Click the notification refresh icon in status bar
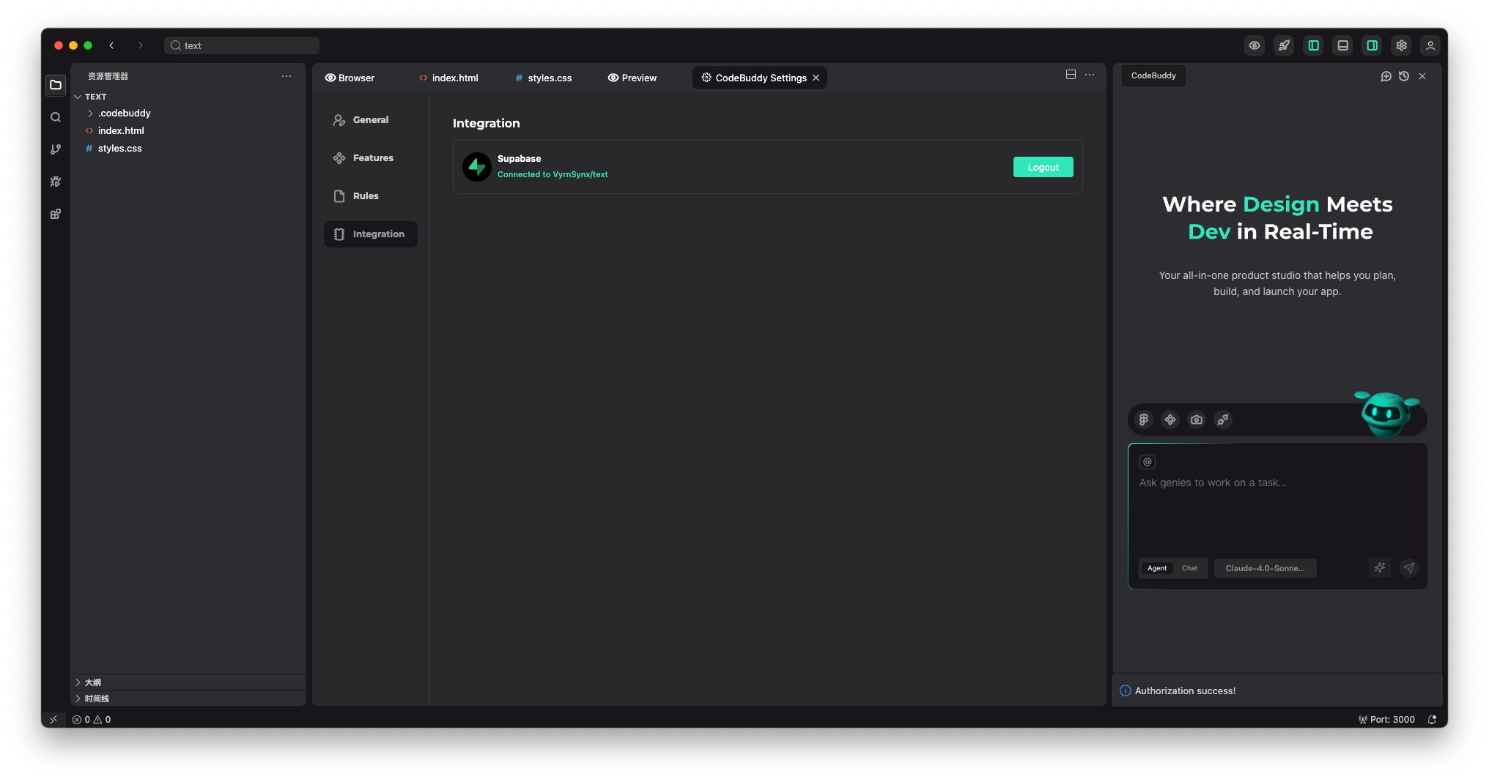This screenshot has width=1489, height=782. (x=1432, y=720)
